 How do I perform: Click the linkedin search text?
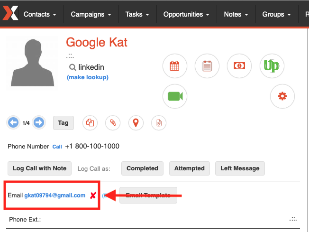pos(91,67)
